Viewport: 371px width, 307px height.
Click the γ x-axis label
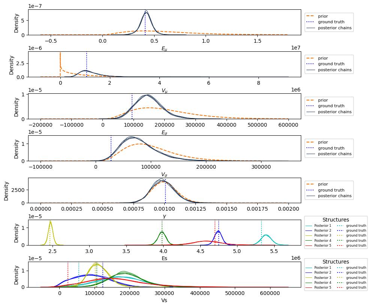click(164, 216)
